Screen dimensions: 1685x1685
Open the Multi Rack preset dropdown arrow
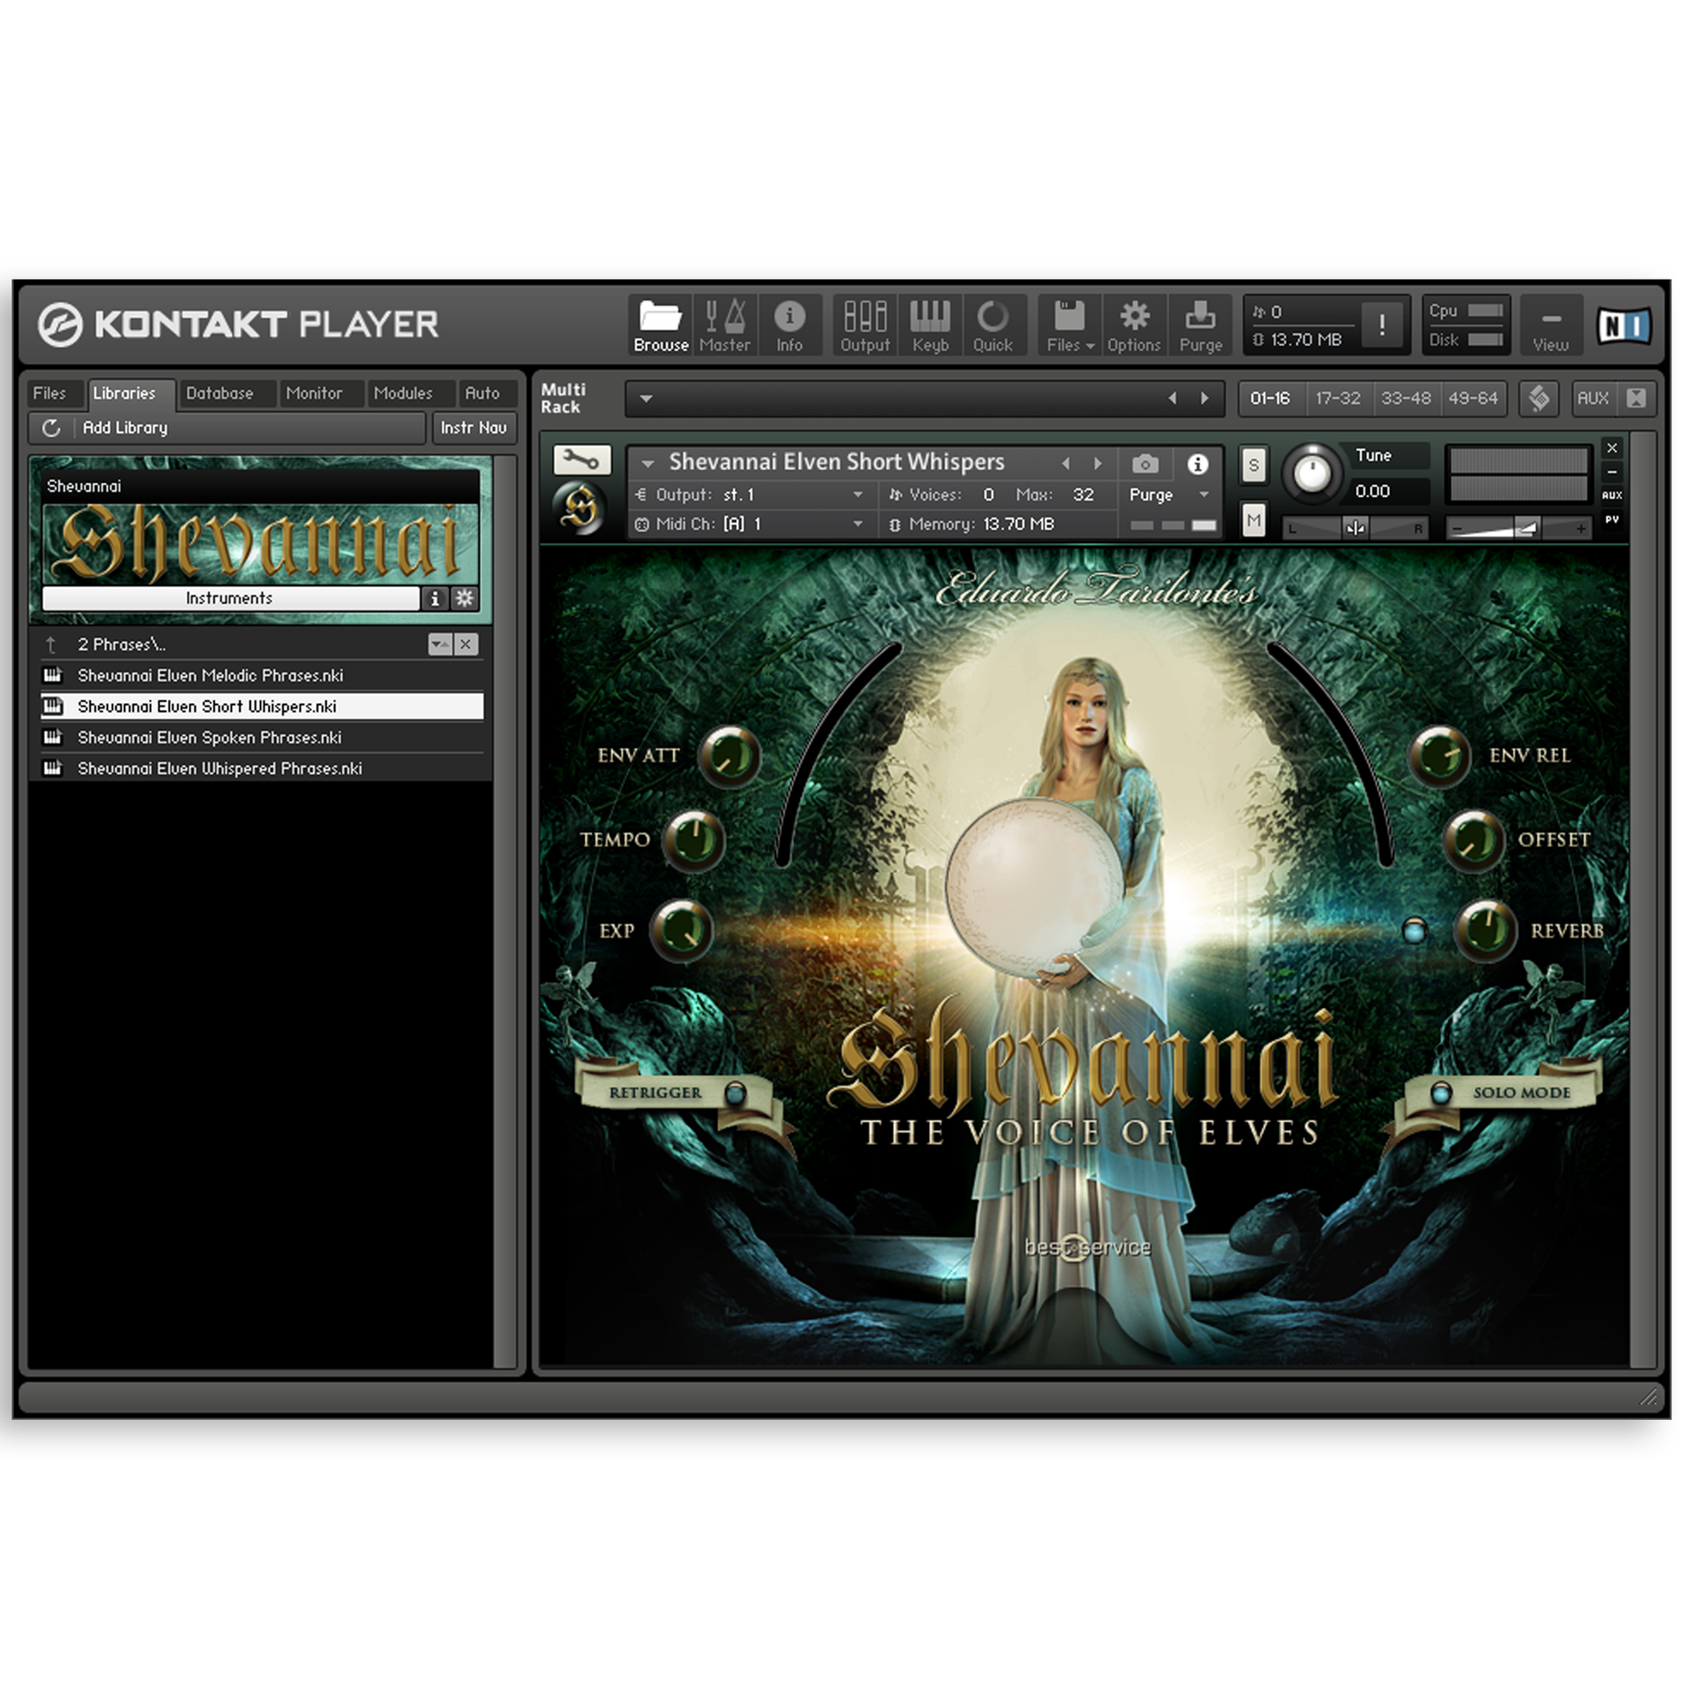(x=646, y=398)
